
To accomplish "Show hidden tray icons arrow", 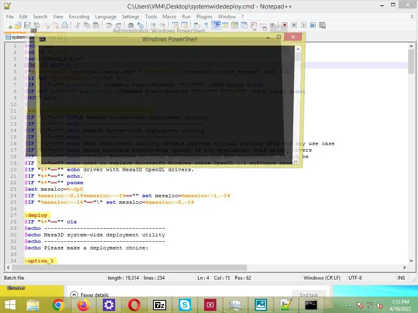I will (350, 305).
